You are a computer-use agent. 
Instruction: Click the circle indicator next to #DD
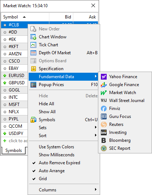pyautogui.click(x=5, y=33)
